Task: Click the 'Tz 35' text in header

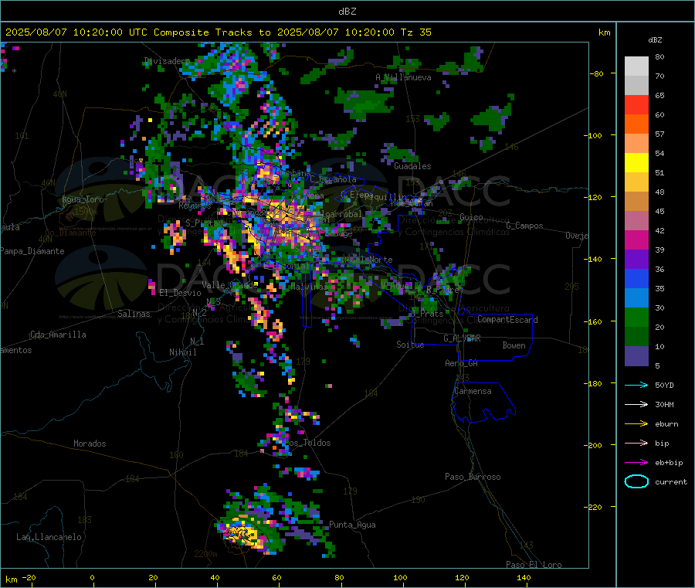Action: pos(415,32)
